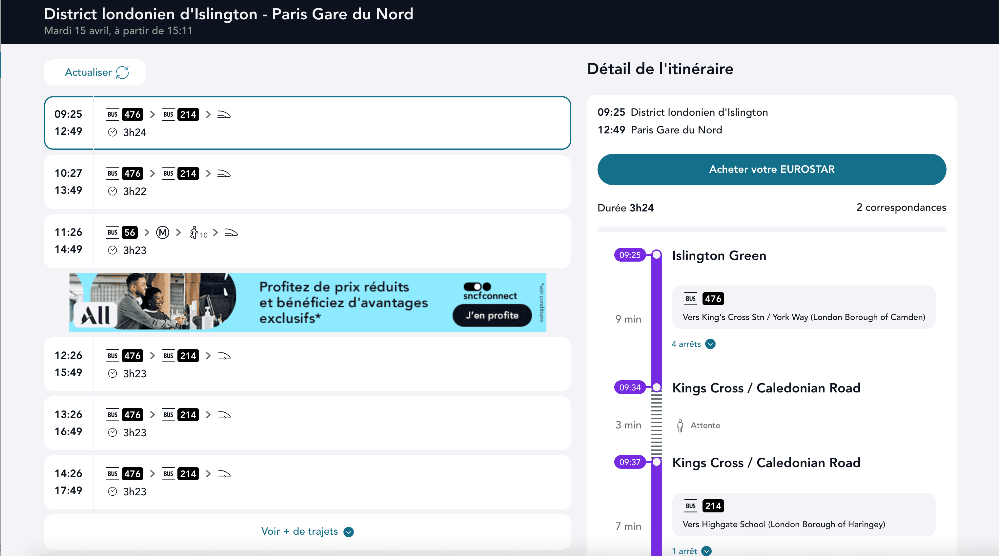Click the refresh icon beside Actualiser
This screenshot has width=999, height=556.
123,72
